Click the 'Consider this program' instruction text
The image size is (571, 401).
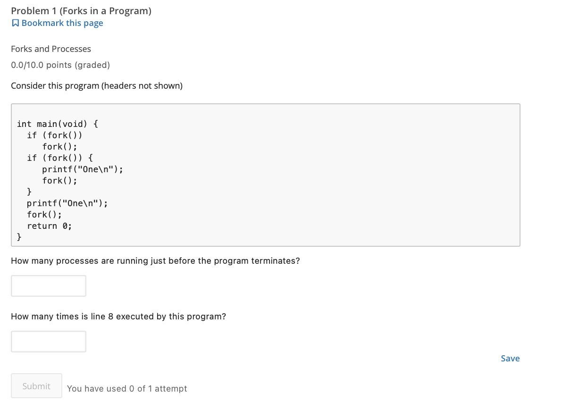97,86
